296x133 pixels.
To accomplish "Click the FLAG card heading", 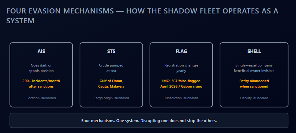I will [x=181, y=51].
